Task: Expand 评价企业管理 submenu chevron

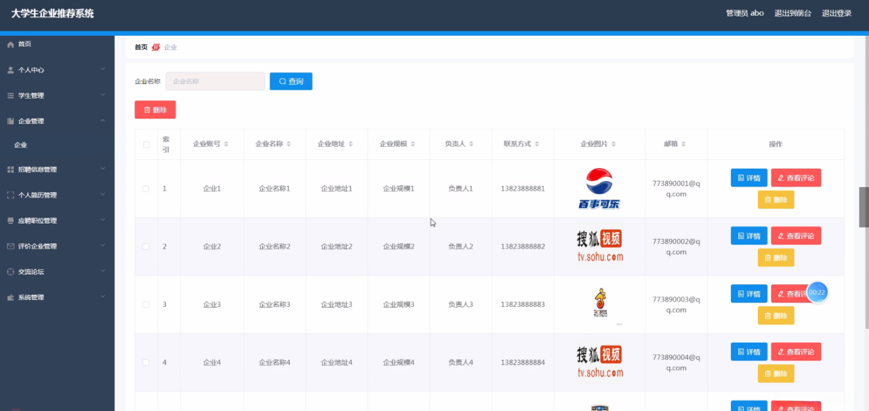Action: (x=103, y=246)
